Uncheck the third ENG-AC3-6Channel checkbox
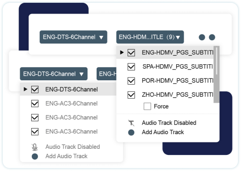Viewport: 241px width, 171px height. 35,132
